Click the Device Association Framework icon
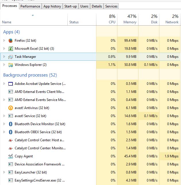The image size is (181, 185). coord(11,164)
